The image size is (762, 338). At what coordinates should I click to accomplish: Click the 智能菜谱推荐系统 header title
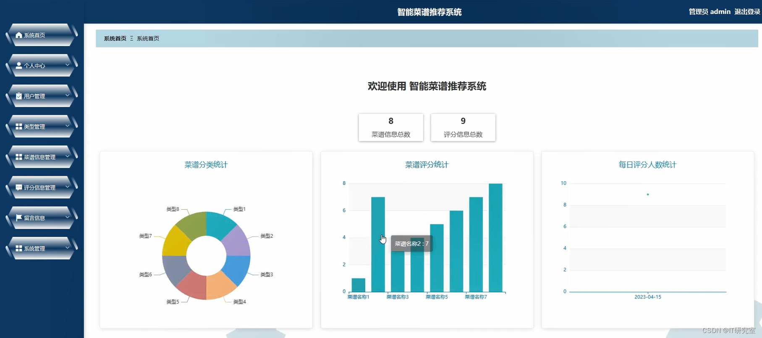429,12
